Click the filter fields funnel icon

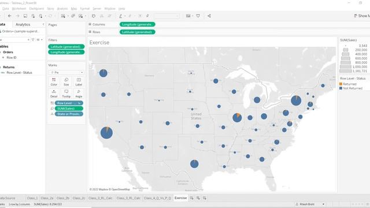[33, 40]
